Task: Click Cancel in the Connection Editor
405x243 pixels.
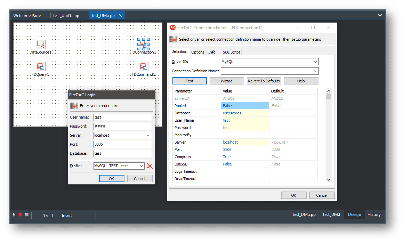Action: click(x=322, y=195)
